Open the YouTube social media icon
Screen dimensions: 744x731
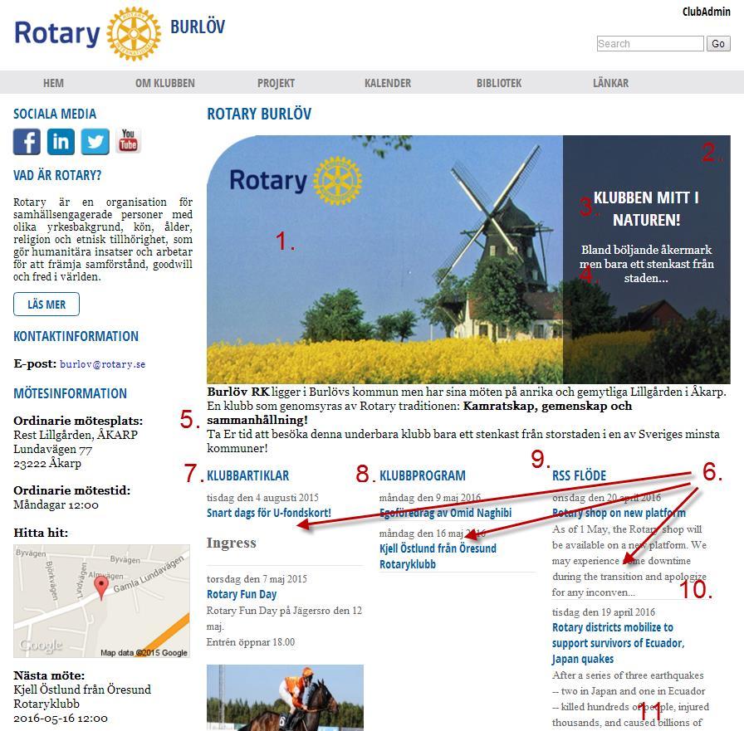[x=128, y=141]
